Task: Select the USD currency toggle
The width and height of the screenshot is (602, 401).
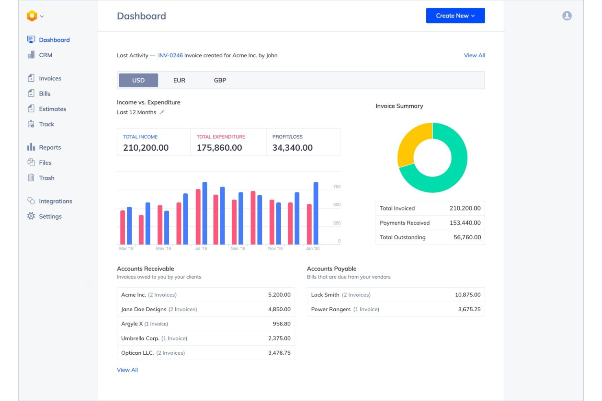Action: point(138,80)
